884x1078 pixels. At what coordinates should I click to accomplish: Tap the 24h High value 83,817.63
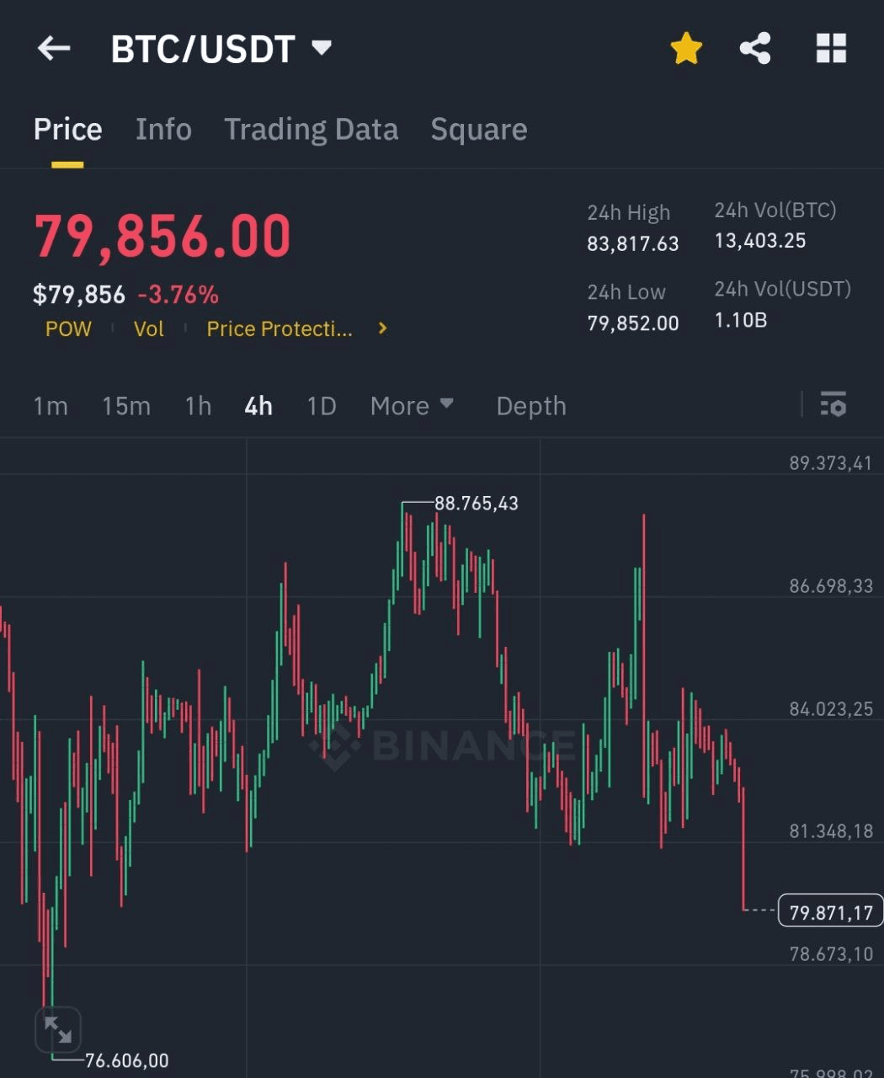633,244
